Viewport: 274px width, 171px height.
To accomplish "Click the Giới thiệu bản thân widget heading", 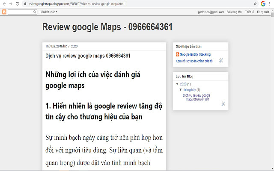I will coord(188,47).
